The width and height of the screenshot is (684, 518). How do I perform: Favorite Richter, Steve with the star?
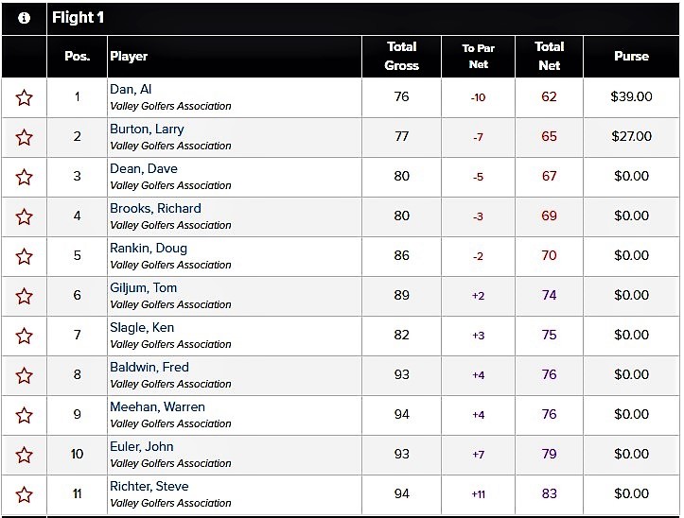[24, 494]
